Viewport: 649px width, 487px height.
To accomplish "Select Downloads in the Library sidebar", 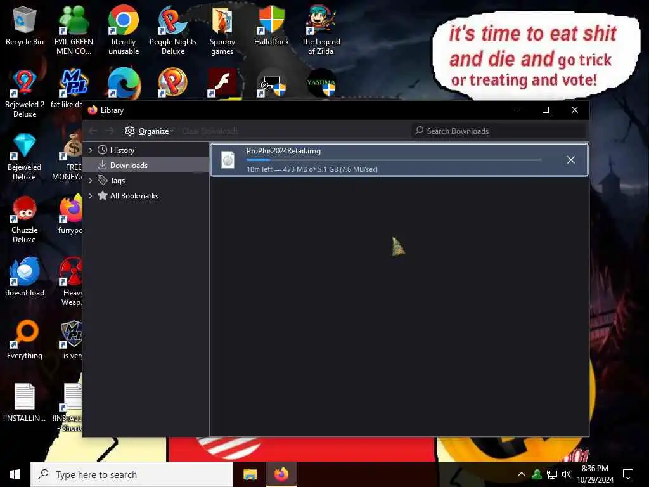I will [146, 166].
